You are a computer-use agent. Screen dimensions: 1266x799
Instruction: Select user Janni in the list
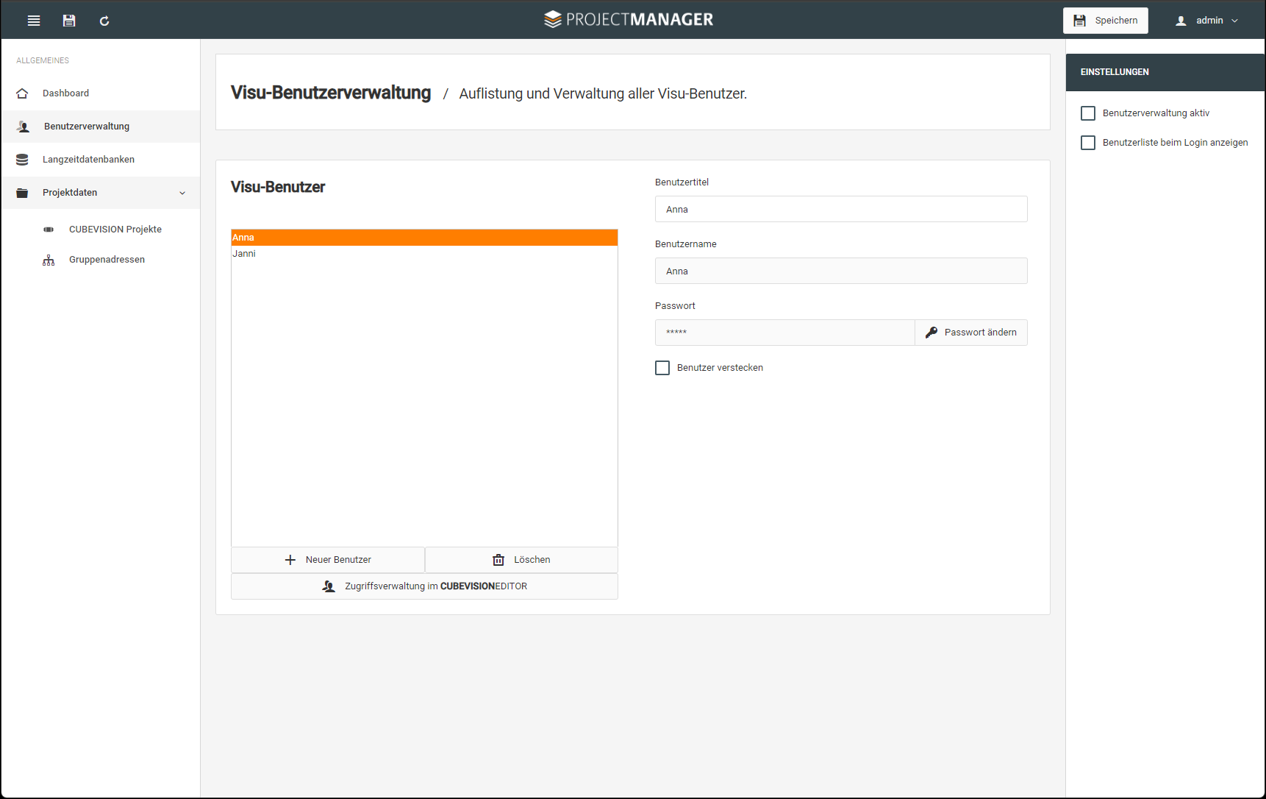pyautogui.click(x=424, y=254)
